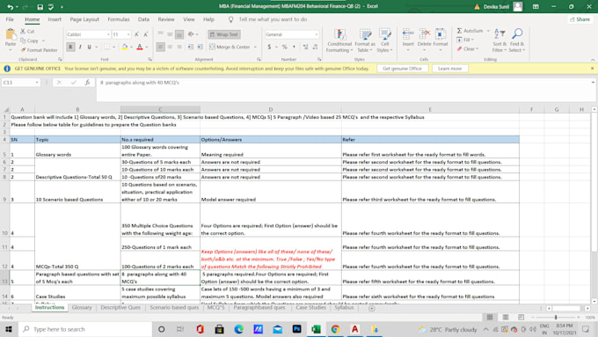The height and width of the screenshot is (337, 598).
Task: Click the Tell me what you want search box
Action: (x=273, y=19)
